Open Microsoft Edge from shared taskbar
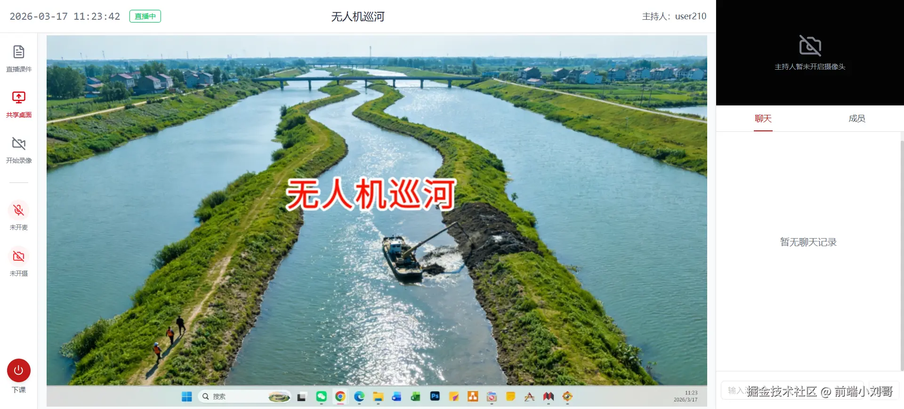904x409 pixels. 359,397
